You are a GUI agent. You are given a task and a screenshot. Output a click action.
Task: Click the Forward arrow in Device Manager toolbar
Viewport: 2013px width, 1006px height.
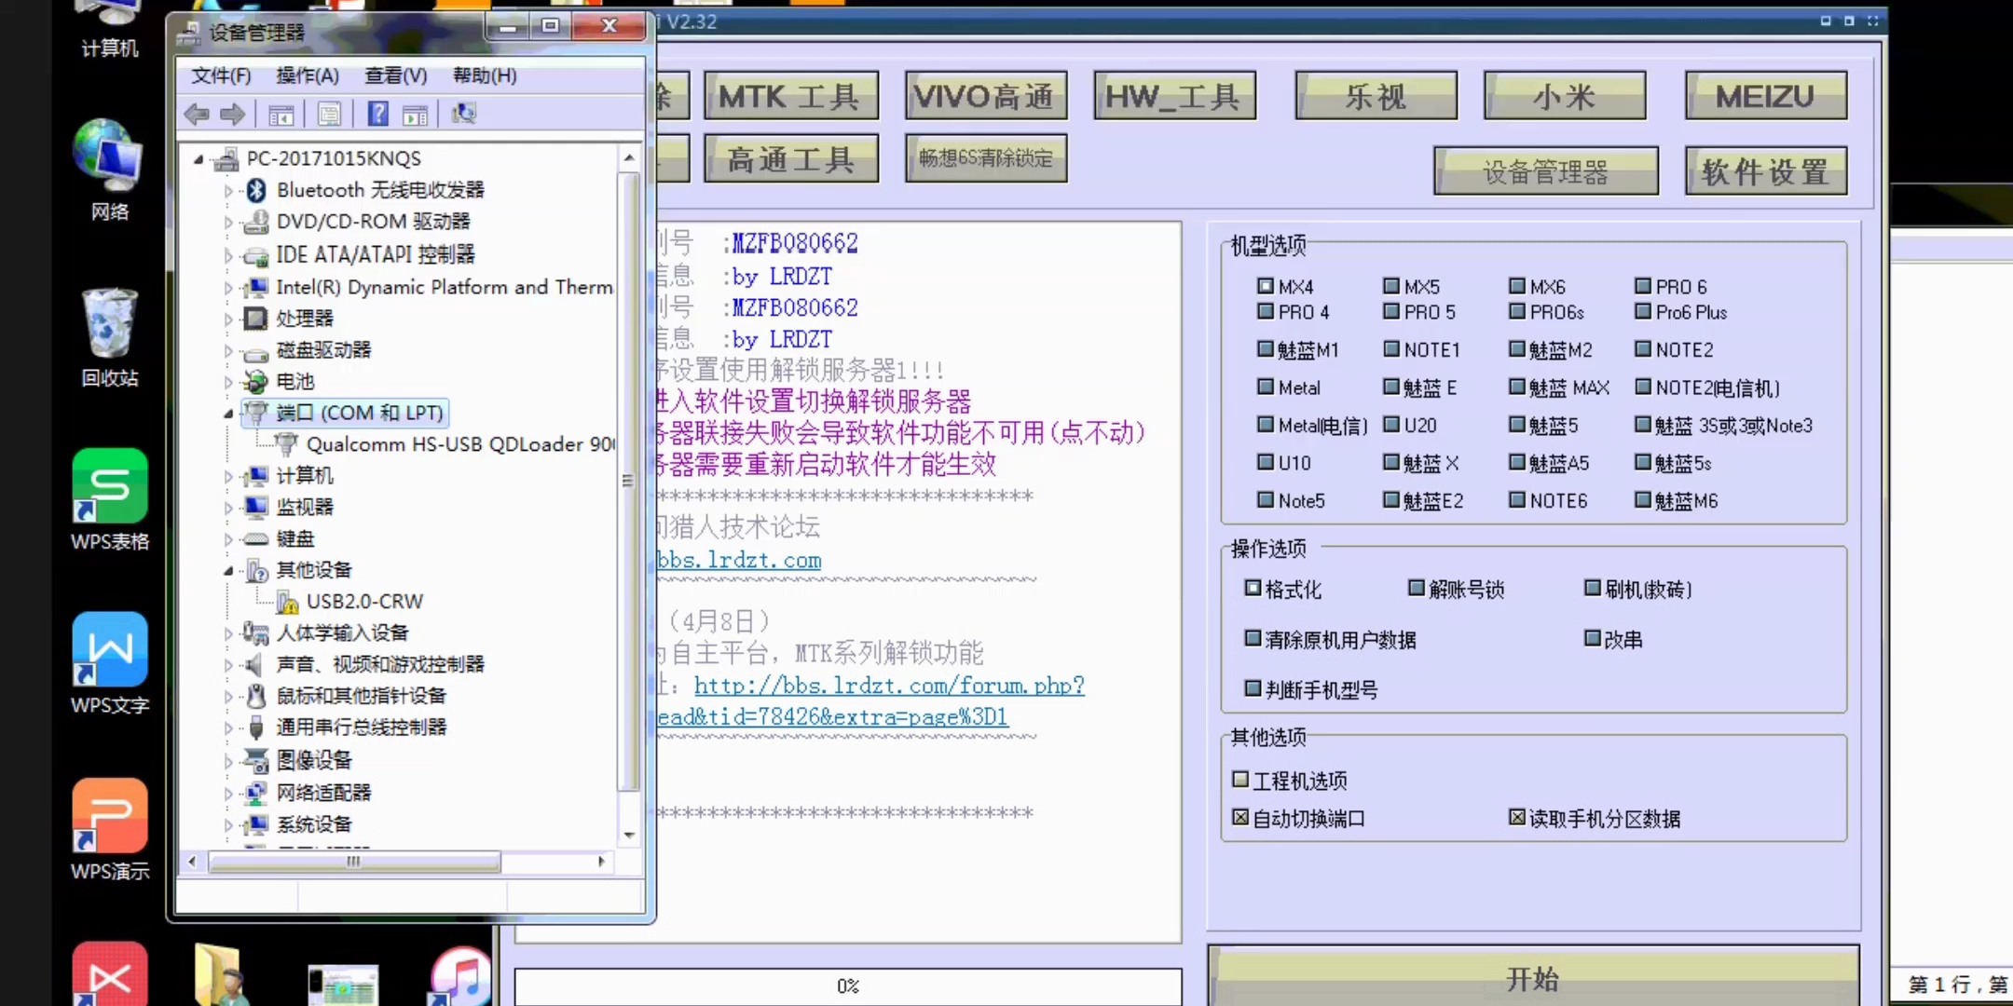(232, 114)
